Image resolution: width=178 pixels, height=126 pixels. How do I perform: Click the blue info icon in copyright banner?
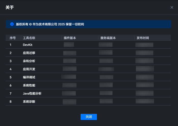(x=12, y=24)
